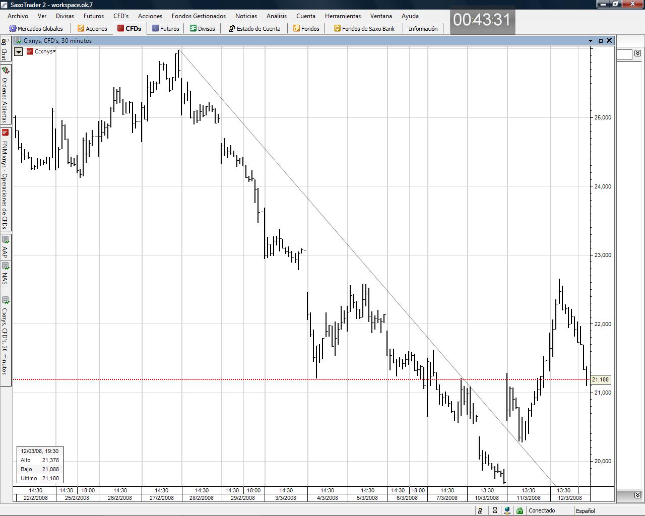The image size is (645, 516).
Task: Select C:xnys CFD's 30 minutos side tab
Action: click(5, 336)
